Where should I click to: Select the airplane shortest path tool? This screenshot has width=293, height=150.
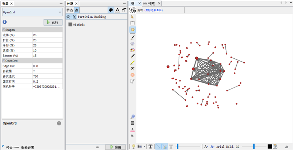(x=132, y=68)
